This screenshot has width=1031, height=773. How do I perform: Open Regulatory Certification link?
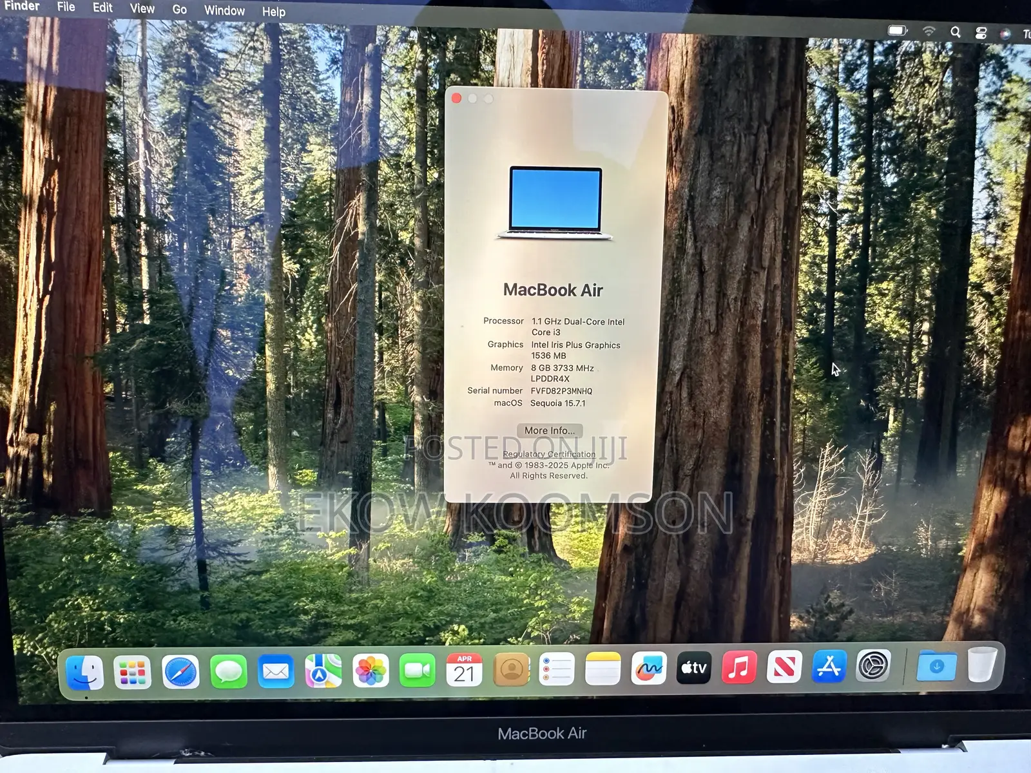click(x=549, y=454)
